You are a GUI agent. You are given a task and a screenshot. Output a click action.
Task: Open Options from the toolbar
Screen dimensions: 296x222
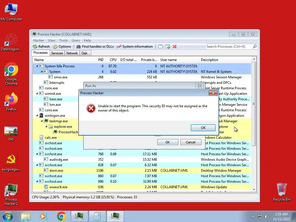62,47
